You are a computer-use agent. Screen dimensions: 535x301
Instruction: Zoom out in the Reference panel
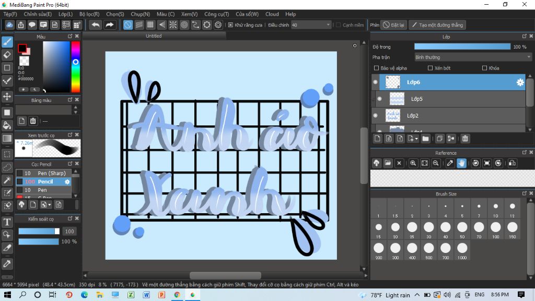coord(436,163)
